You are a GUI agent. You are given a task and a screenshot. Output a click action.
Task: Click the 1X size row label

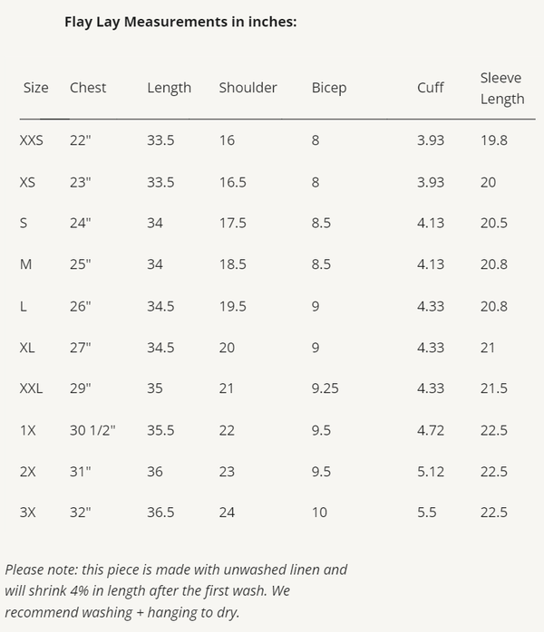click(x=28, y=430)
